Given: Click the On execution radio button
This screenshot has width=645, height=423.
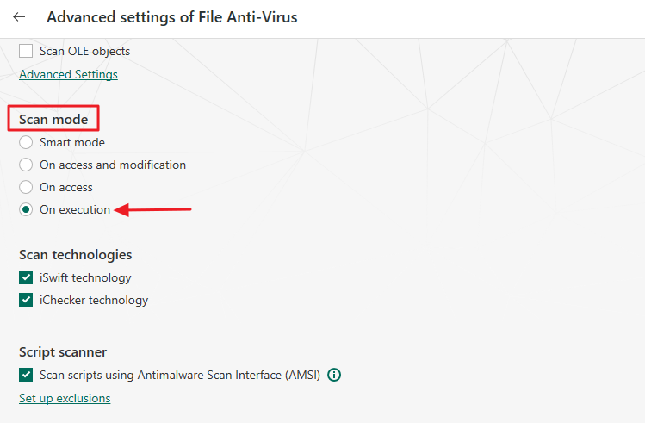Looking at the screenshot, I should coord(26,209).
